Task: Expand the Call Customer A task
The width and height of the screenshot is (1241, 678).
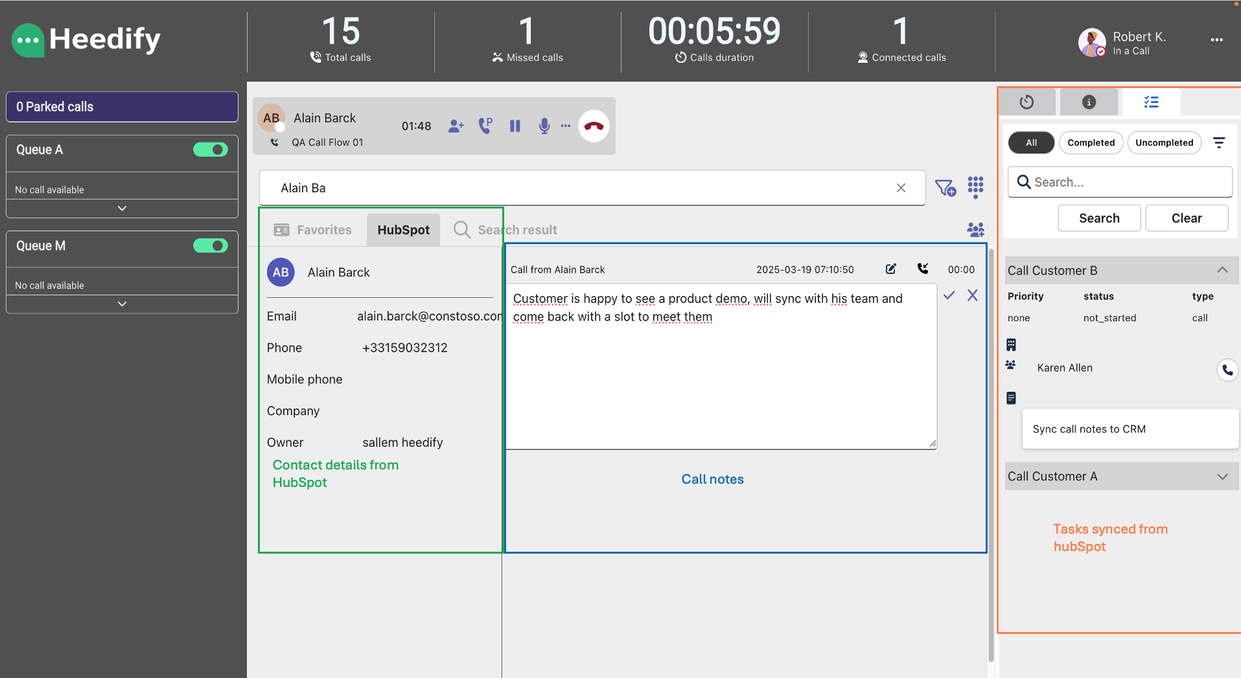Action: coord(1222,477)
